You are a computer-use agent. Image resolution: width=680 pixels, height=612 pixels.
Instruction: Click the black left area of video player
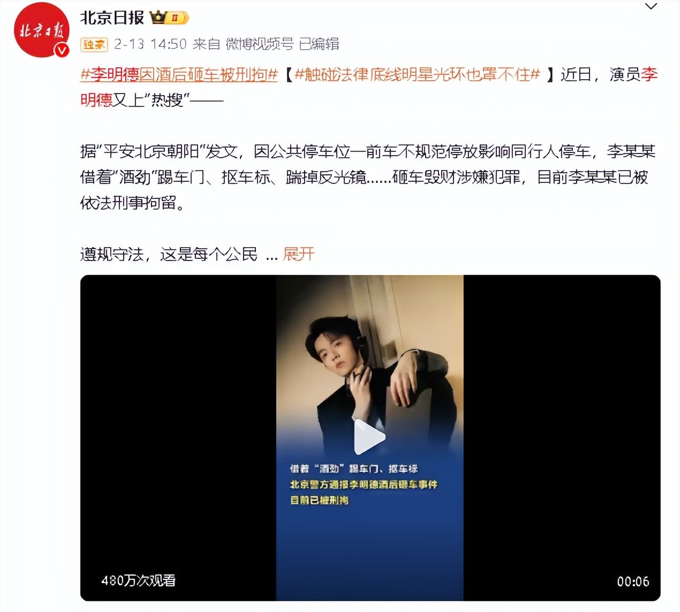178,438
